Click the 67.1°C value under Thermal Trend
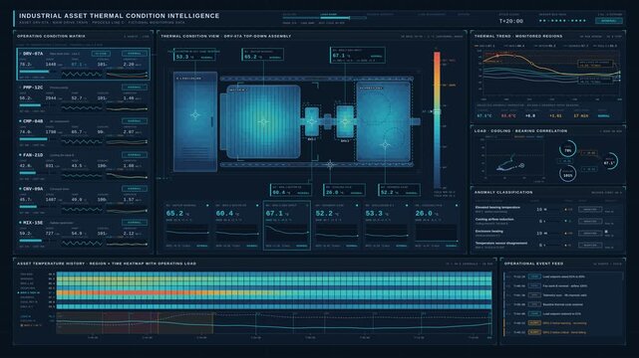Viewport: 639px width, 358px height. point(484,115)
